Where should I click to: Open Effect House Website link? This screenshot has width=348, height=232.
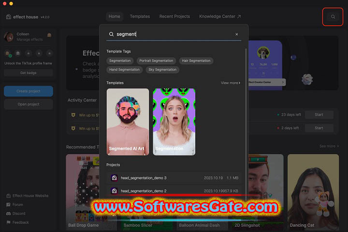pyautogui.click(x=30, y=196)
